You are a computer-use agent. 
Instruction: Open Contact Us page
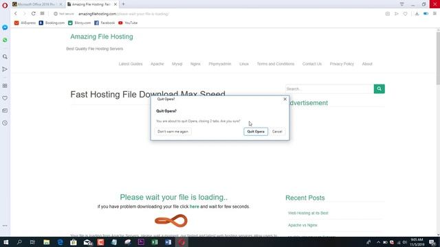[311, 64]
